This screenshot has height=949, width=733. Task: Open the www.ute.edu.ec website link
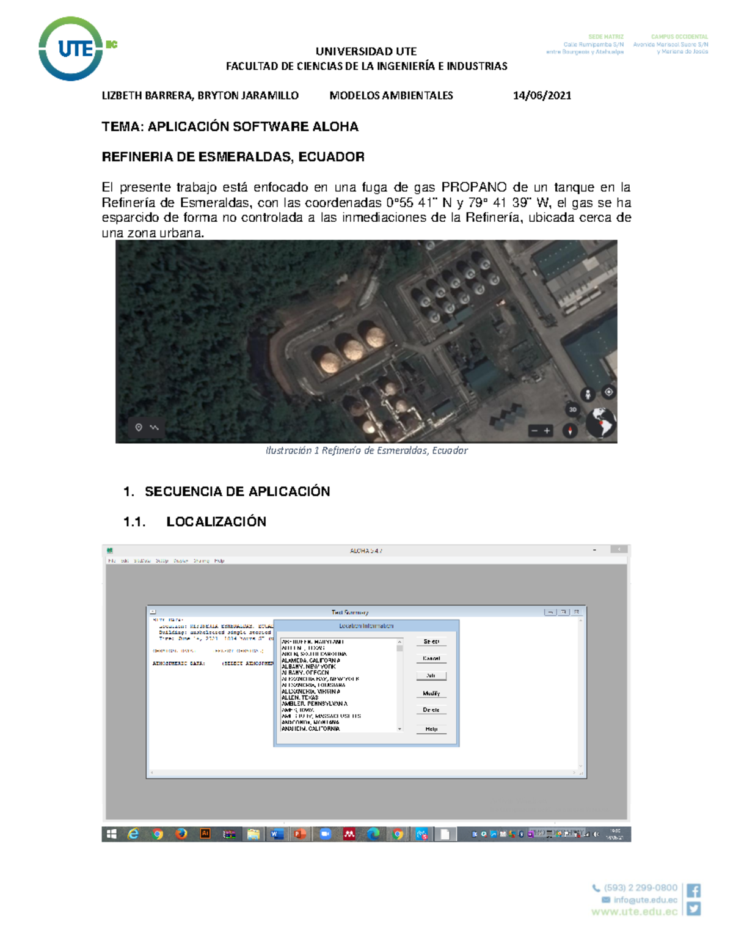click(x=634, y=912)
